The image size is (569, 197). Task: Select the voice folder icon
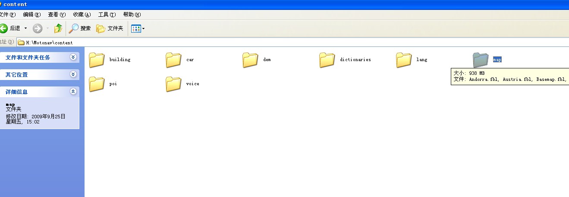coord(173,84)
